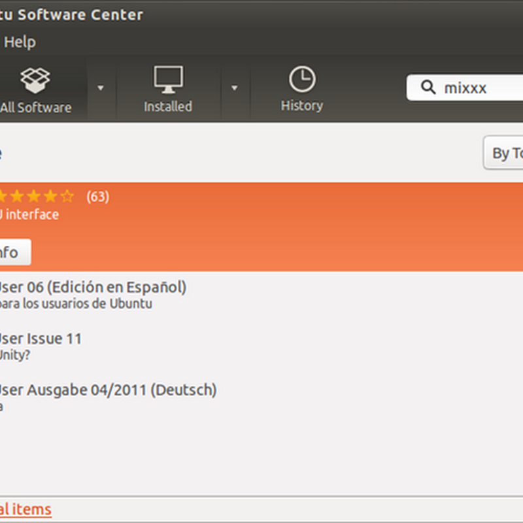Image resolution: width=523 pixels, height=523 pixels.
Task: Expand the All Software dropdown arrow
Action: pos(101,88)
